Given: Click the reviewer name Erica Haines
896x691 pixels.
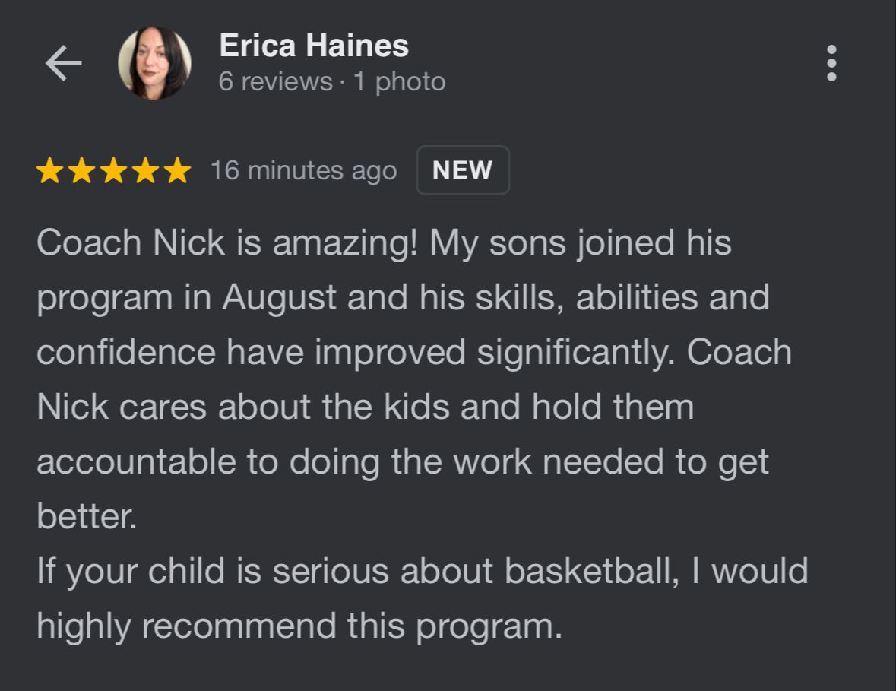Looking at the screenshot, I should [x=313, y=46].
